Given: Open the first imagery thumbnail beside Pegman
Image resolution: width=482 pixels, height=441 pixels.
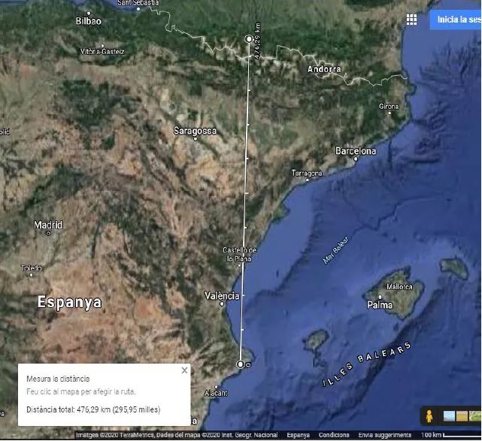Looking at the screenshot, I should 450,415.
